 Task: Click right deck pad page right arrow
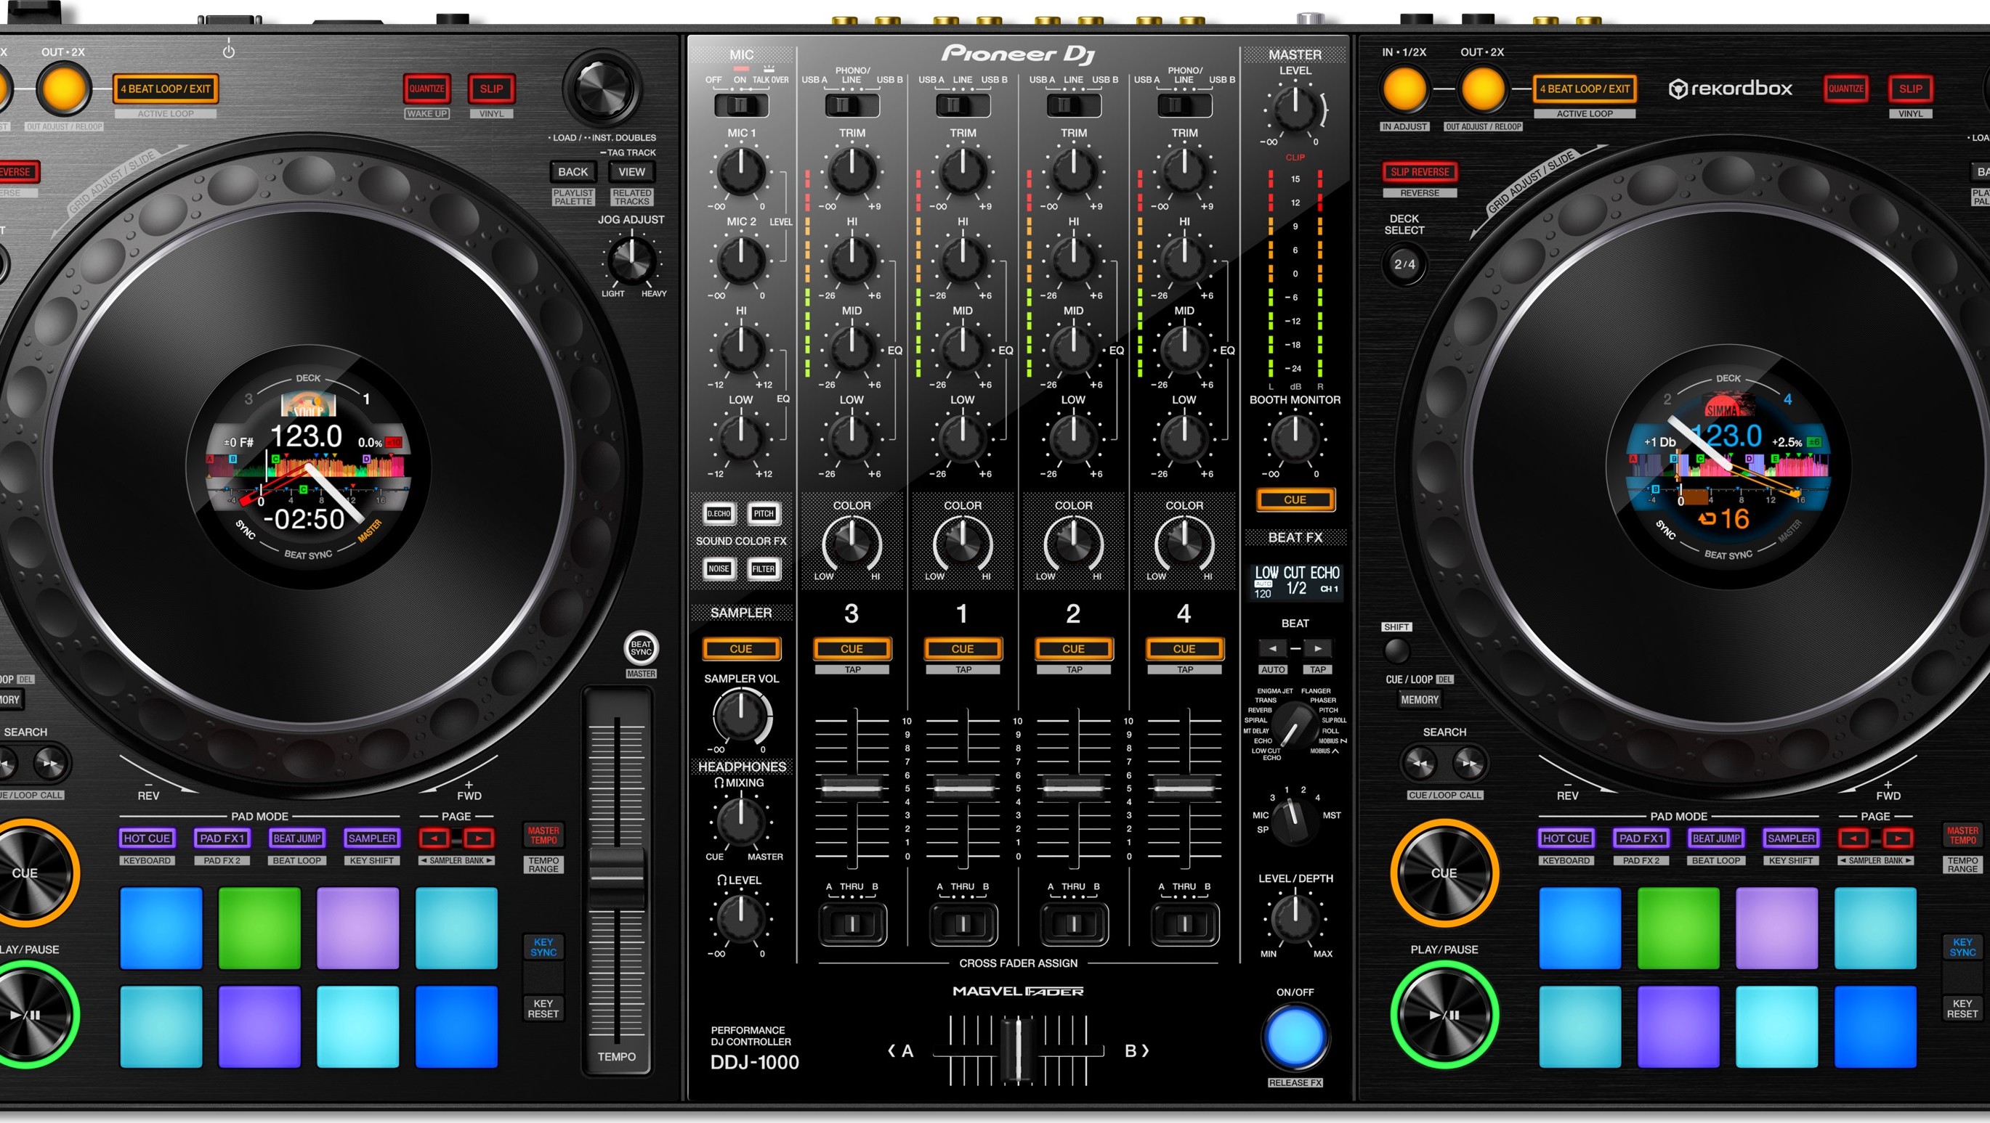tap(1898, 838)
